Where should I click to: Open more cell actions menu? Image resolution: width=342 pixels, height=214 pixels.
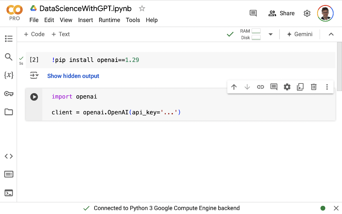pyautogui.click(x=327, y=87)
